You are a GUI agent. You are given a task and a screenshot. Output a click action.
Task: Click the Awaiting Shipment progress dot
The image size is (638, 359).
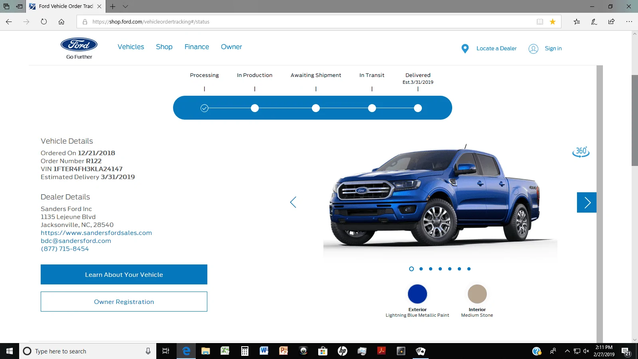coord(316,108)
